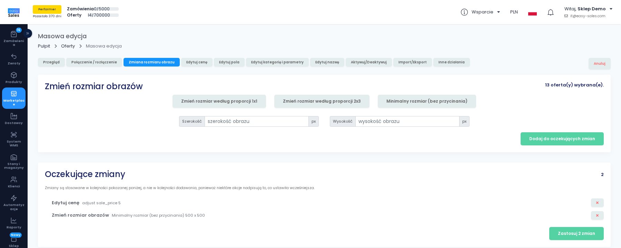
Task: Open the notifications bell icon
Action: point(551,12)
